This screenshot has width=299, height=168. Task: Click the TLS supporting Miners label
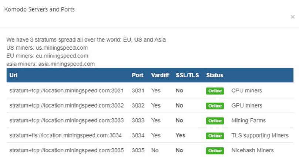[260, 136]
